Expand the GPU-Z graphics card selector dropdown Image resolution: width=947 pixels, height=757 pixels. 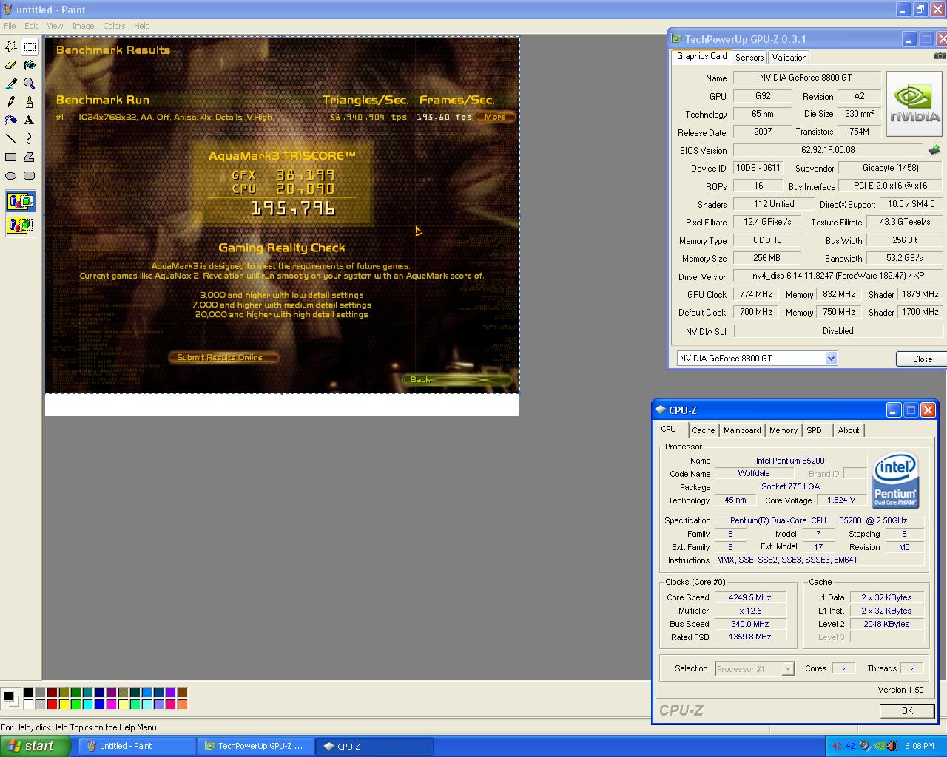(x=831, y=359)
